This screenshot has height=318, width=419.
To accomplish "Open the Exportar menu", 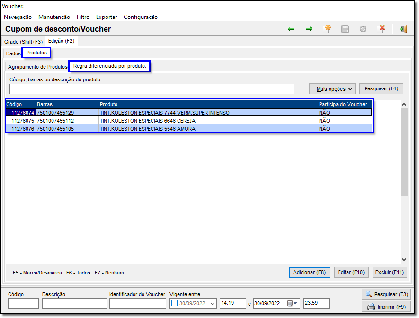I will pos(107,17).
